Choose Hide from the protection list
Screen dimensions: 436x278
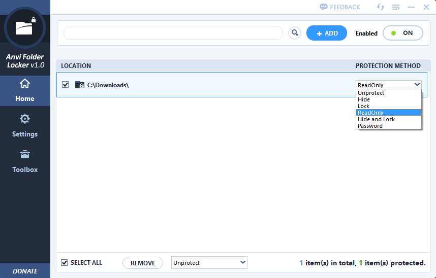click(388, 99)
